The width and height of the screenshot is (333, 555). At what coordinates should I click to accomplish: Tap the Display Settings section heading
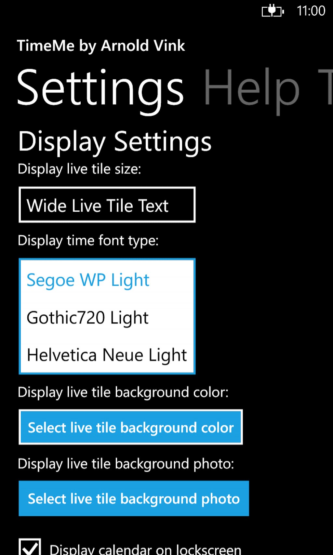point(115,142)
